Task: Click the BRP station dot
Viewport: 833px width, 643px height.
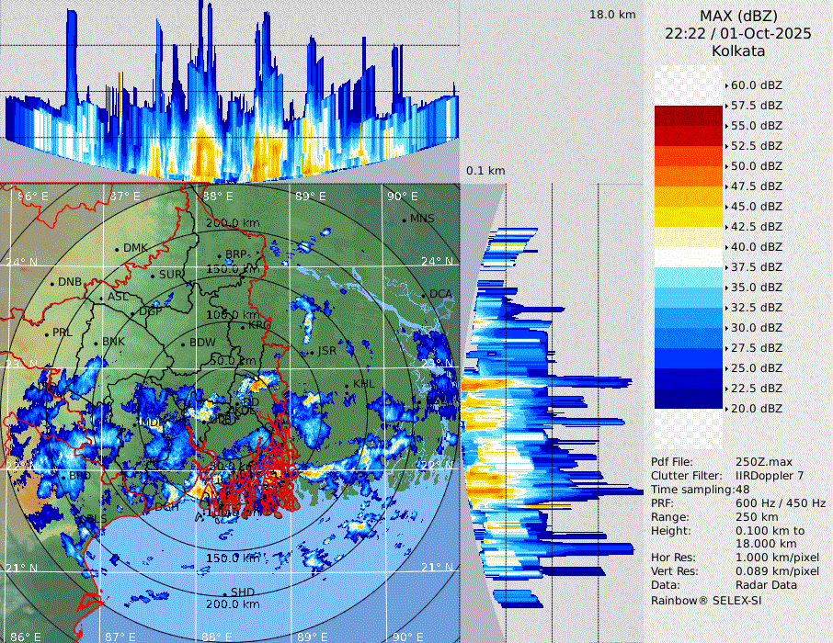Action: [x=219, y=255]
